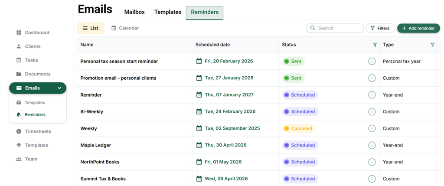Click calendar icon beside Fri, 20 February 2026
The image size is (444, 186).
point(199,61)
